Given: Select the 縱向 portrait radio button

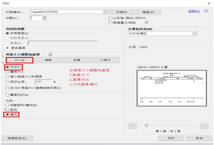Looking at the screenshot, I should [x=7, y=110].
